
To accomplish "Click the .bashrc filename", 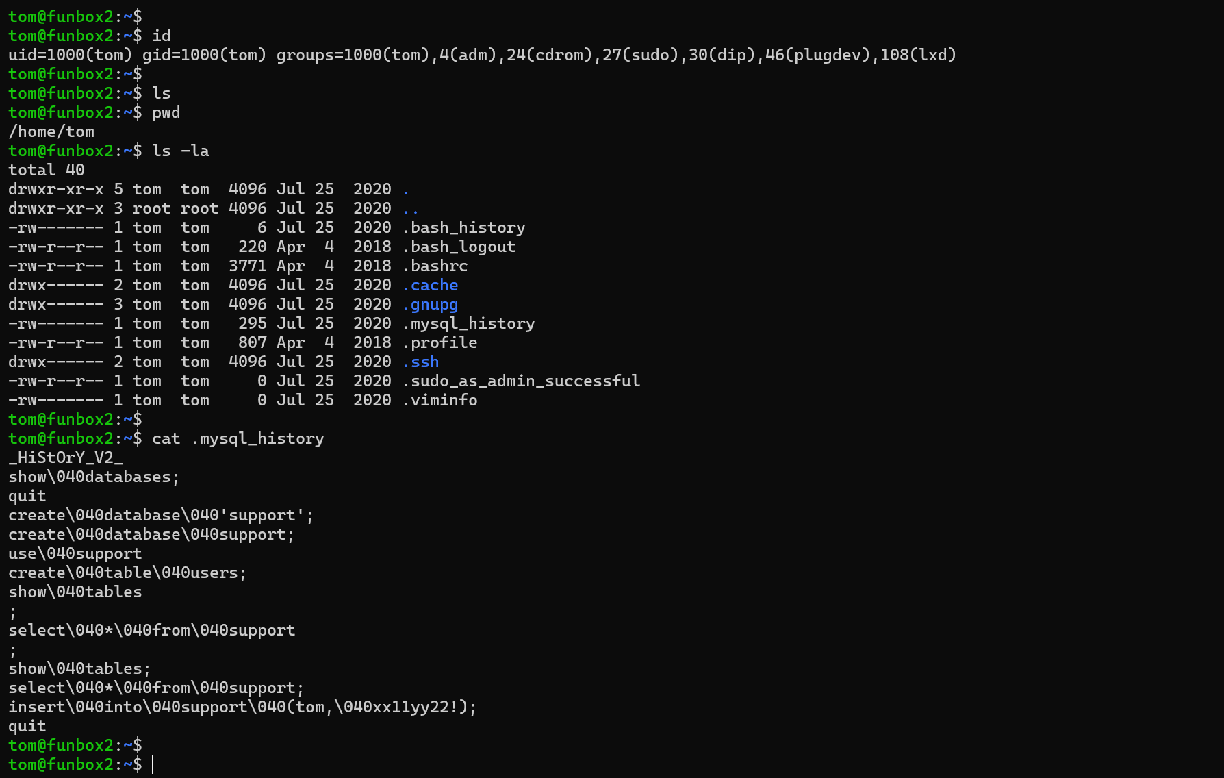I will point(435,266).
